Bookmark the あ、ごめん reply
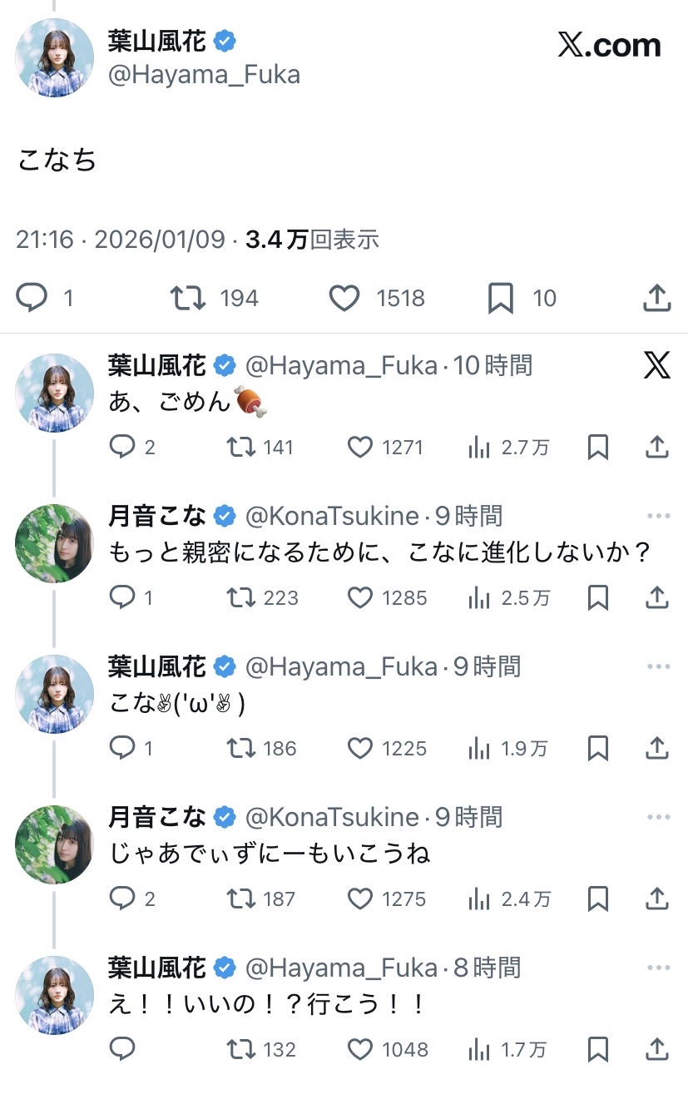The image size is (688, 1094). click(597, 448)
